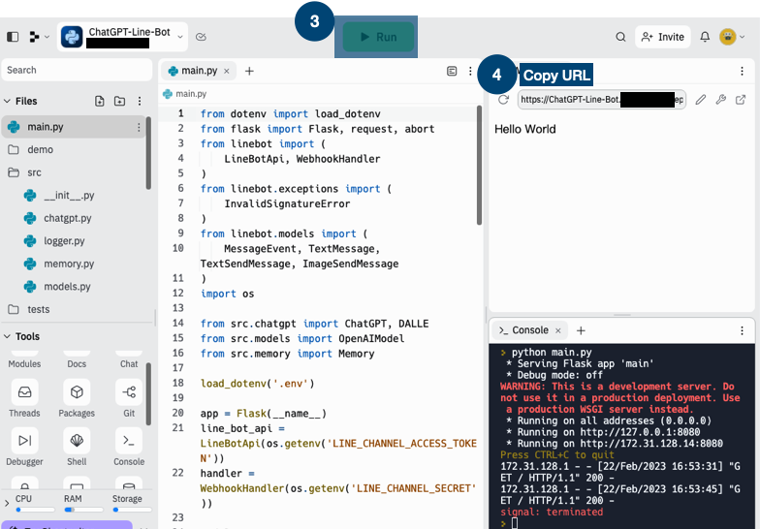Open the ChatGPT-Line-Bot project name dropdown
760x529 pixels.
(x=180, y=37)
